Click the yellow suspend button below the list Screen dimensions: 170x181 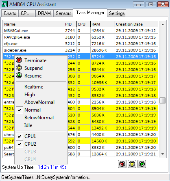tap(132, 164)
